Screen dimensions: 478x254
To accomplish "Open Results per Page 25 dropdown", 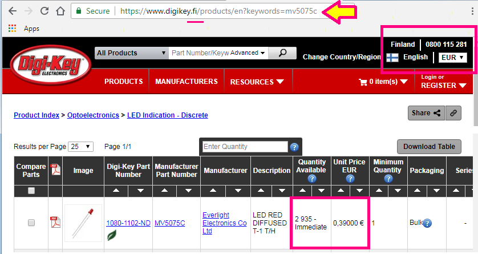I will tap(81, 147).
